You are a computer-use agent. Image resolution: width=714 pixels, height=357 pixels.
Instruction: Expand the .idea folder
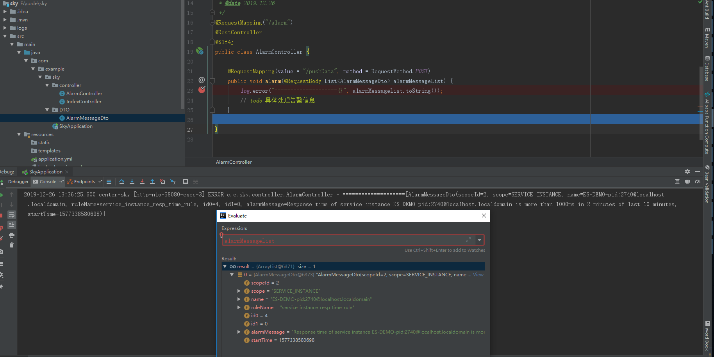(5, 12)
